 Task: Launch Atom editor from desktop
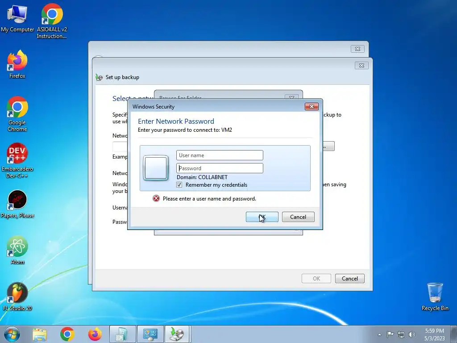tap(17, 250)
